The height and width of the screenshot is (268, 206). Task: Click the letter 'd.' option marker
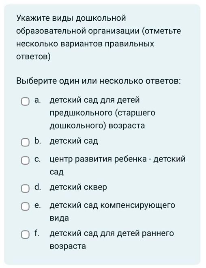pyautogui.click(x=37, y=187)
